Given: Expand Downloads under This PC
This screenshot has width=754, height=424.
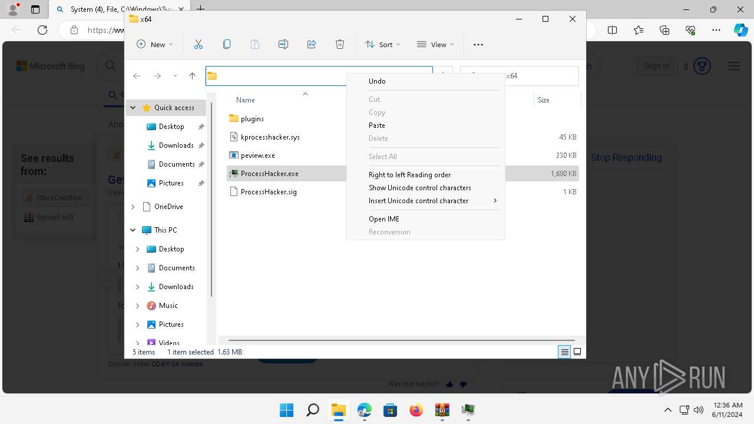Looking at the screenshot, I should point(138,287).
